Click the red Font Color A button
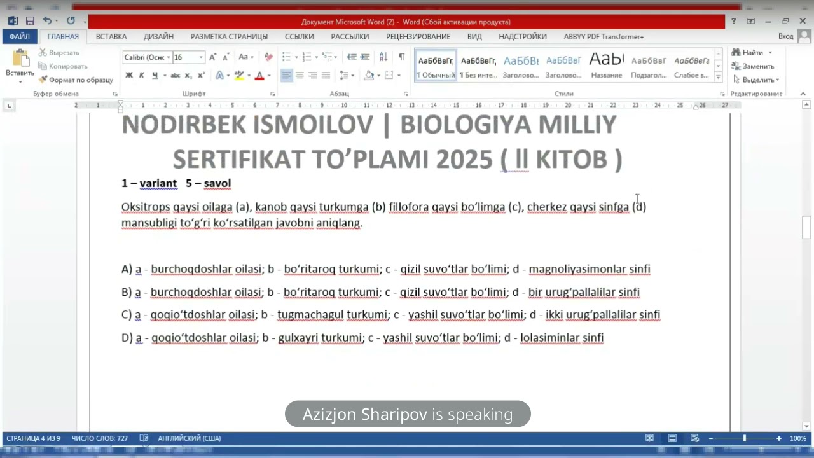This screenshot has width=814, height=458. tap(259, 76)
